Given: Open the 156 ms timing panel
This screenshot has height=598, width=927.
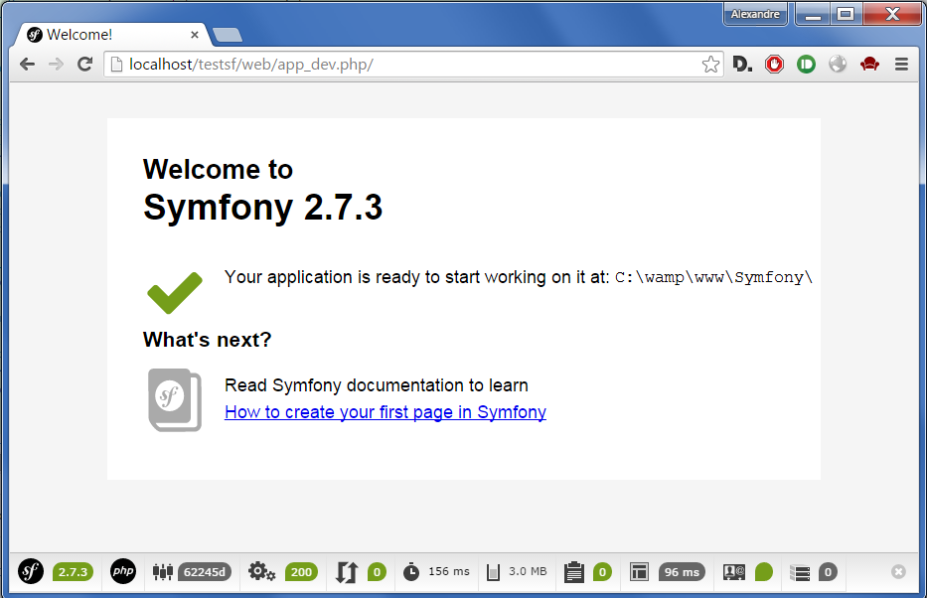Looking at the screenshot, I should [449, 571].
